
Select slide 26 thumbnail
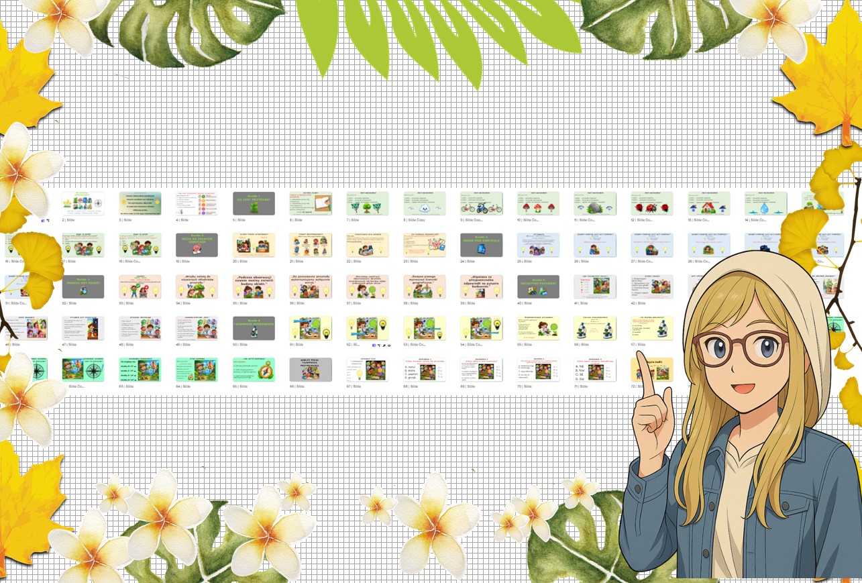point(595,245)
